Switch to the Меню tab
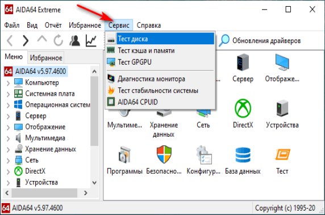The image size is (325, 215). pyautogui.click(x=14, y=57)
